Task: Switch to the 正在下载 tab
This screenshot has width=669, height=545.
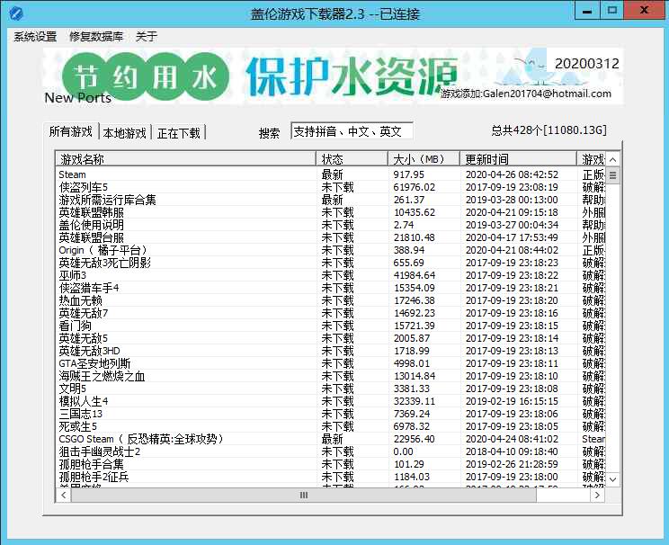Action: (178, 133)
